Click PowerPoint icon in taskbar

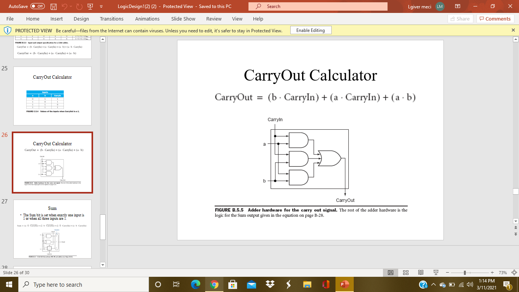[x=344, y=284]
